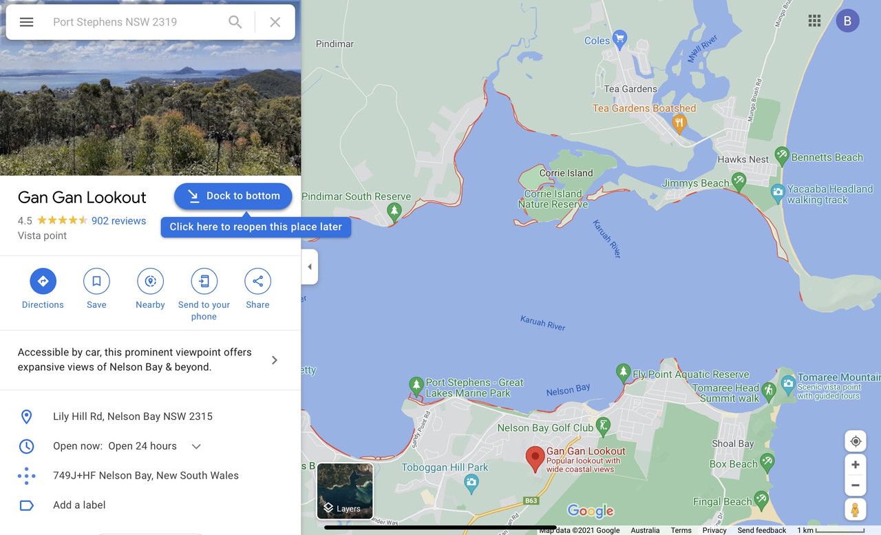Click the Dock to bottom button
881x535 pixels.
[233, 196]
